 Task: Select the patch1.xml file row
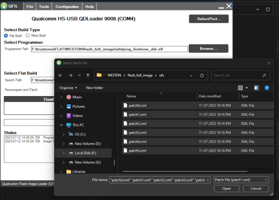[x=198, y=115]
